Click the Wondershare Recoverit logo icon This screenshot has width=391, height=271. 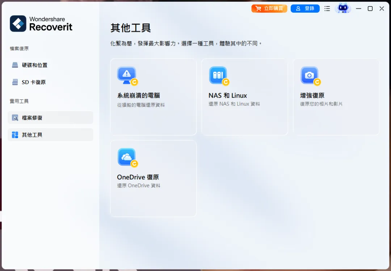tap(18, 24)
